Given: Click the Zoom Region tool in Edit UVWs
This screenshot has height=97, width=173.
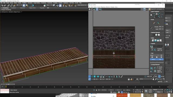Looking at the screenshot, I should pos(158,79).
